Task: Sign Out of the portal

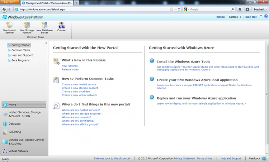Action: [251, 17]
